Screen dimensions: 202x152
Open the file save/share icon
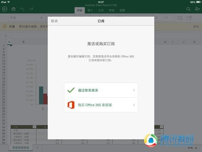click(13, 9)
